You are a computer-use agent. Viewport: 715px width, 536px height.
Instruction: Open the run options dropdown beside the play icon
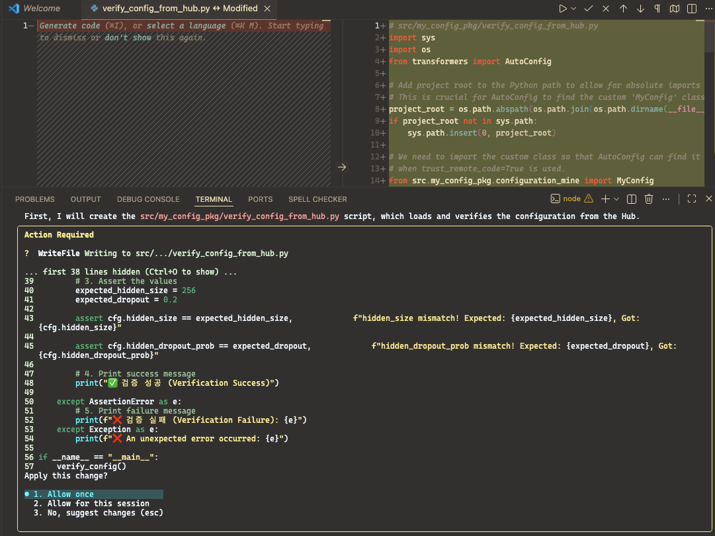[x=573, y=9]
